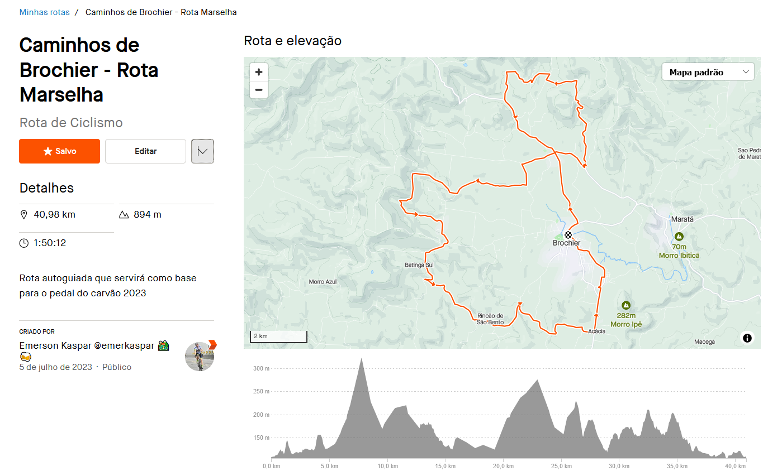Screen dimensions: 782x476
Task: Click the 2 km map scale bar
Action: [x=278, y=336]
